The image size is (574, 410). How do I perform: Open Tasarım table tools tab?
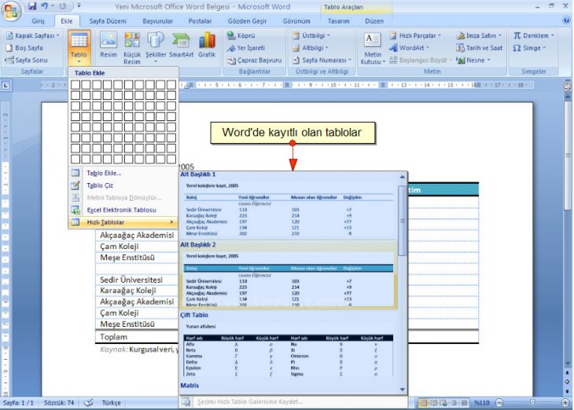pos(338,21)
